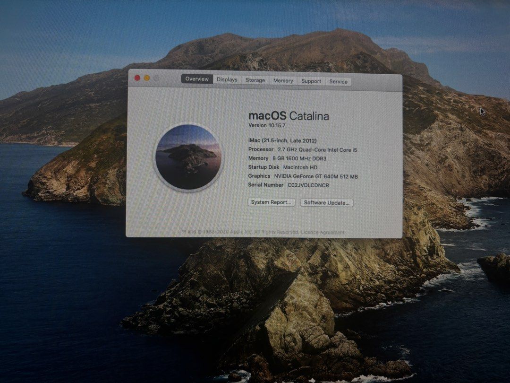Click the Graphics label
Viewport: 510px width, 383px height.
click(x=259, y=176)
